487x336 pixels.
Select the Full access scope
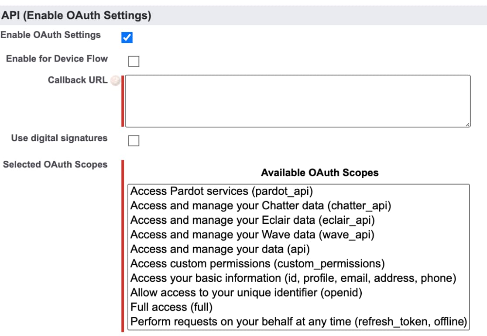(x=175, y=307)
